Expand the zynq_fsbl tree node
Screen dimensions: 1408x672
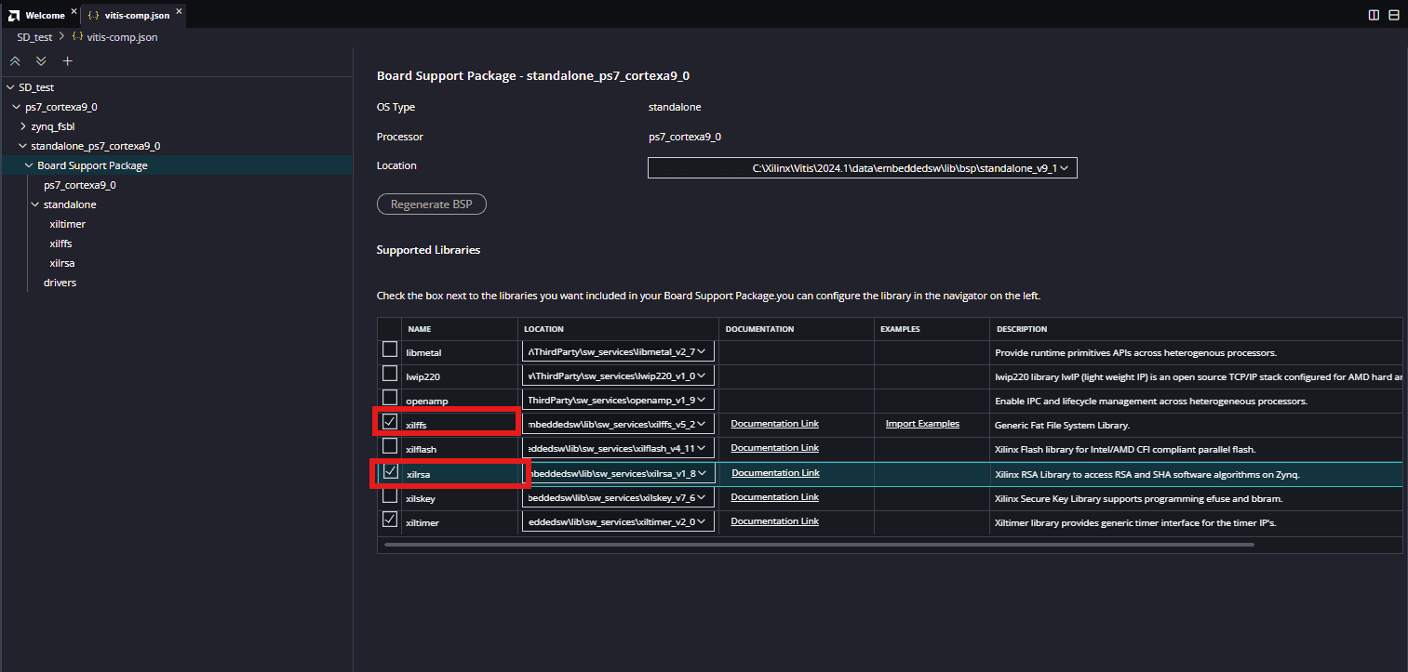23,126
